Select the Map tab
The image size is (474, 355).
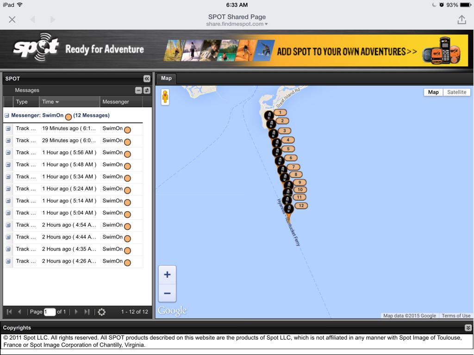[x=166, y=78]
